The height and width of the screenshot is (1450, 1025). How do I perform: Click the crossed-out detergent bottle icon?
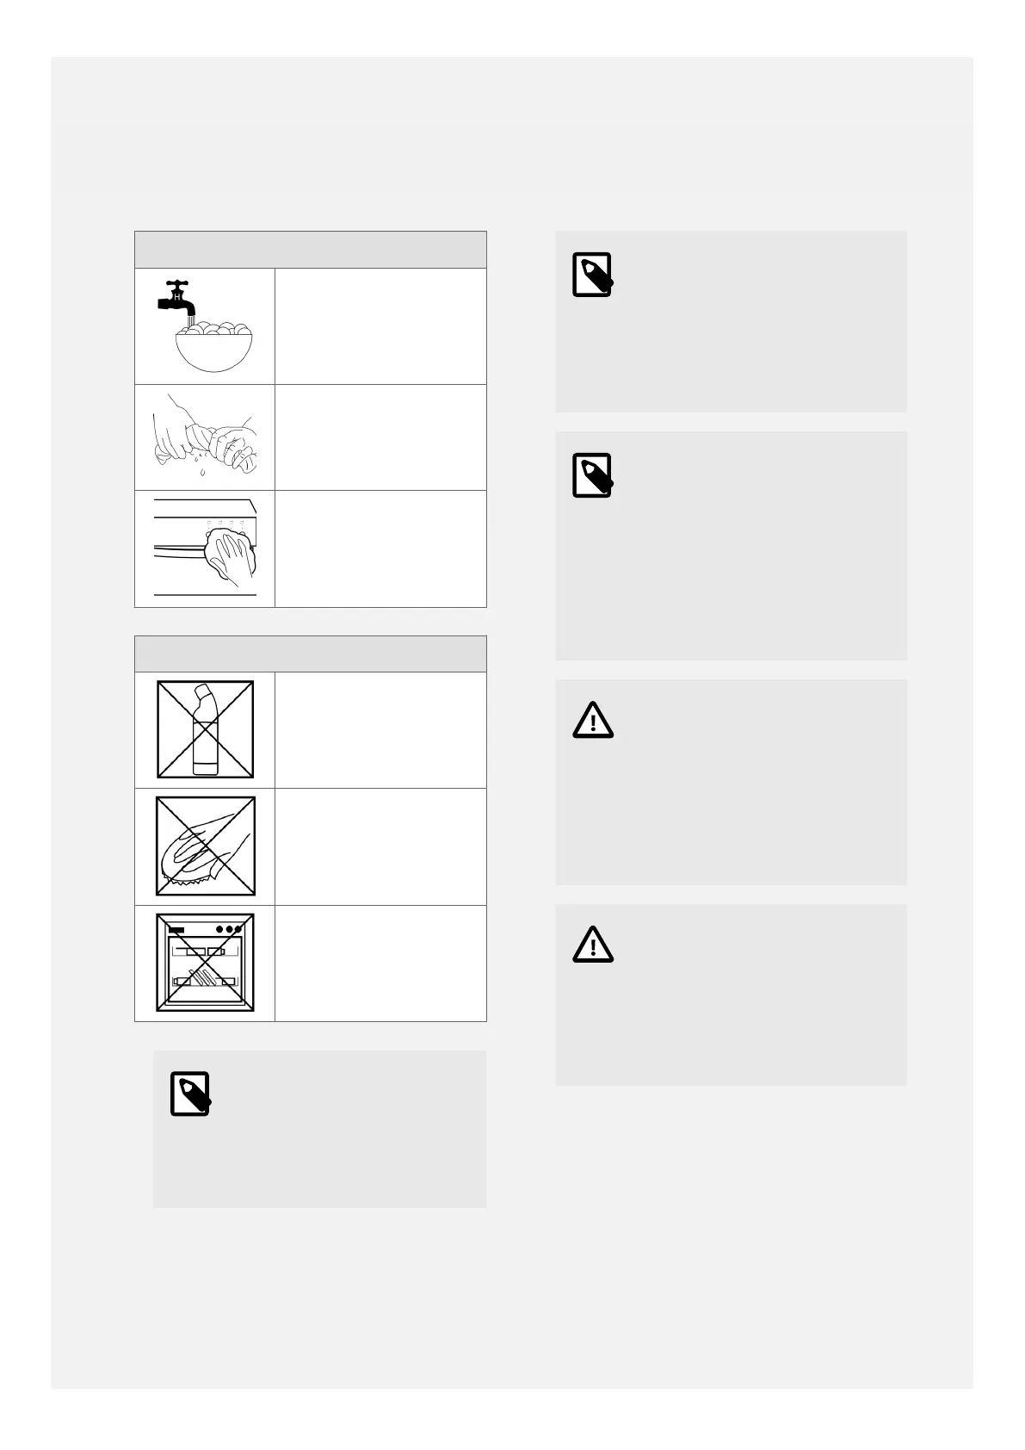click(x=205, y=729)
